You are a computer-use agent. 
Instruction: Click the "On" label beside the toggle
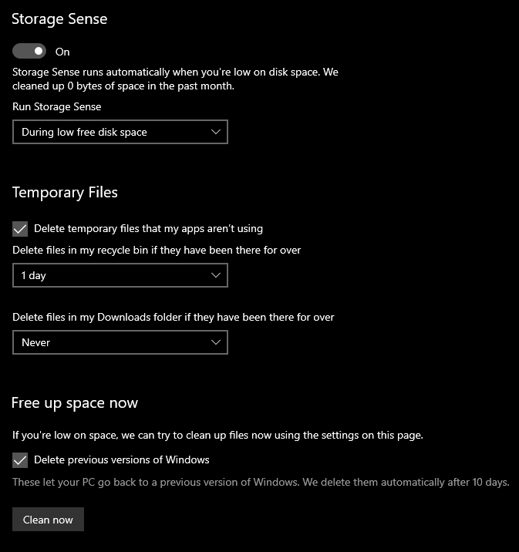point(62,52)
